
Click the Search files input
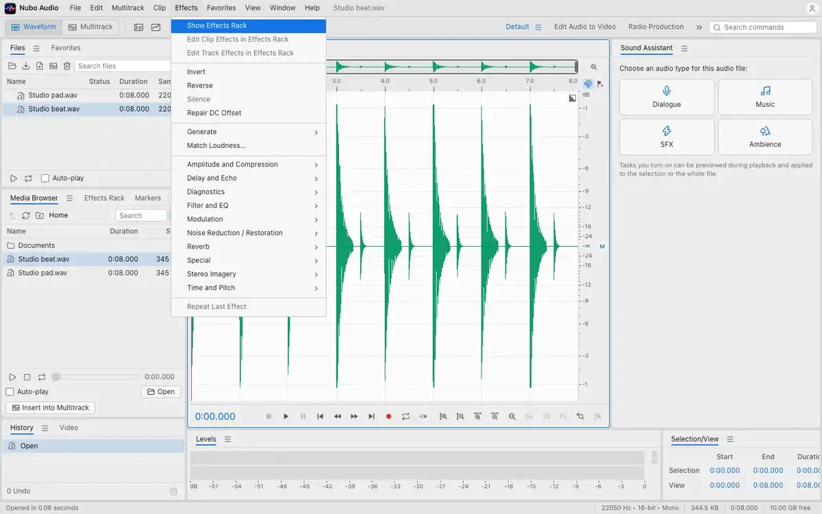pos(122,66)
